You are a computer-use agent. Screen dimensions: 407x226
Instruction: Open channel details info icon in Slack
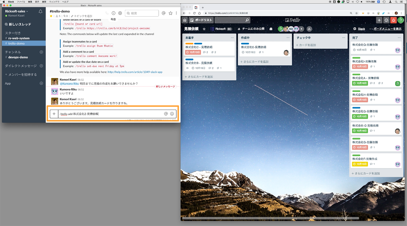(x=114, y=13)
